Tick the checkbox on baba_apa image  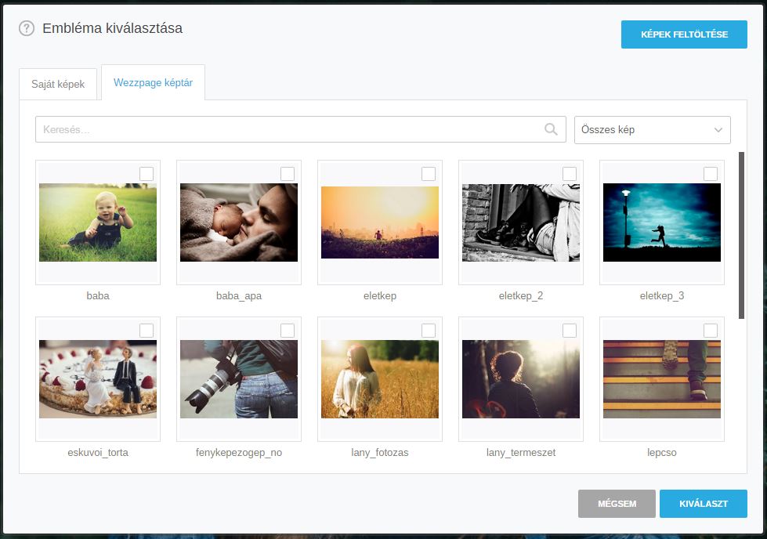click(x=288, y=174)
